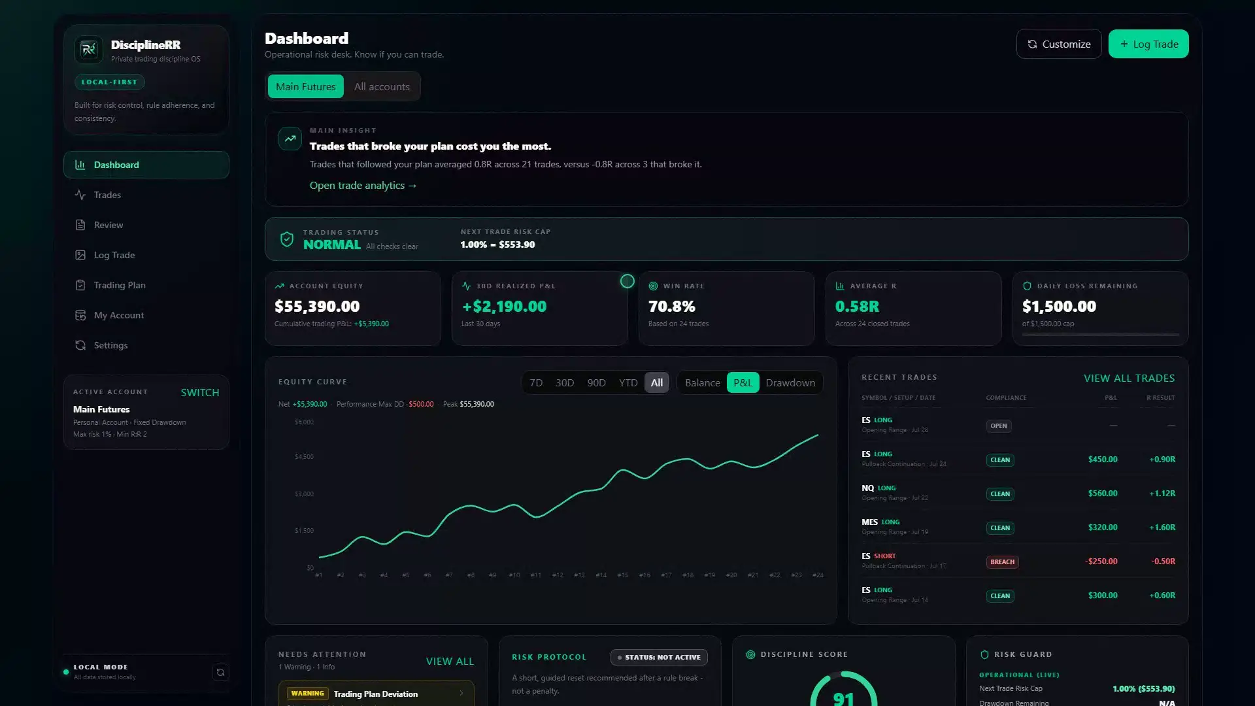The image size is (1255, 706).
Task: Switch to the Main Futures account tab
Action: [305, 86]
